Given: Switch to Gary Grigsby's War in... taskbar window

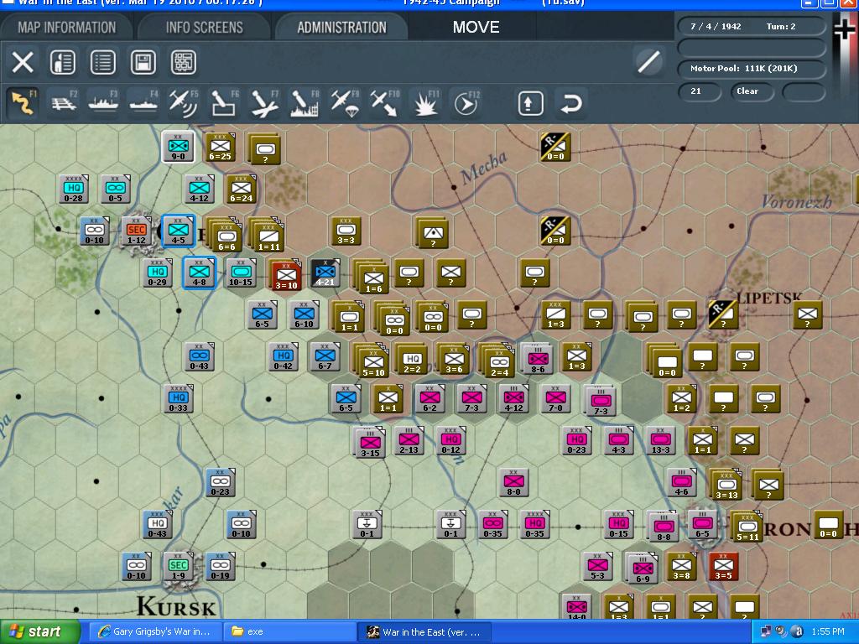Looking at the screenshot, I should pos(155,632).
